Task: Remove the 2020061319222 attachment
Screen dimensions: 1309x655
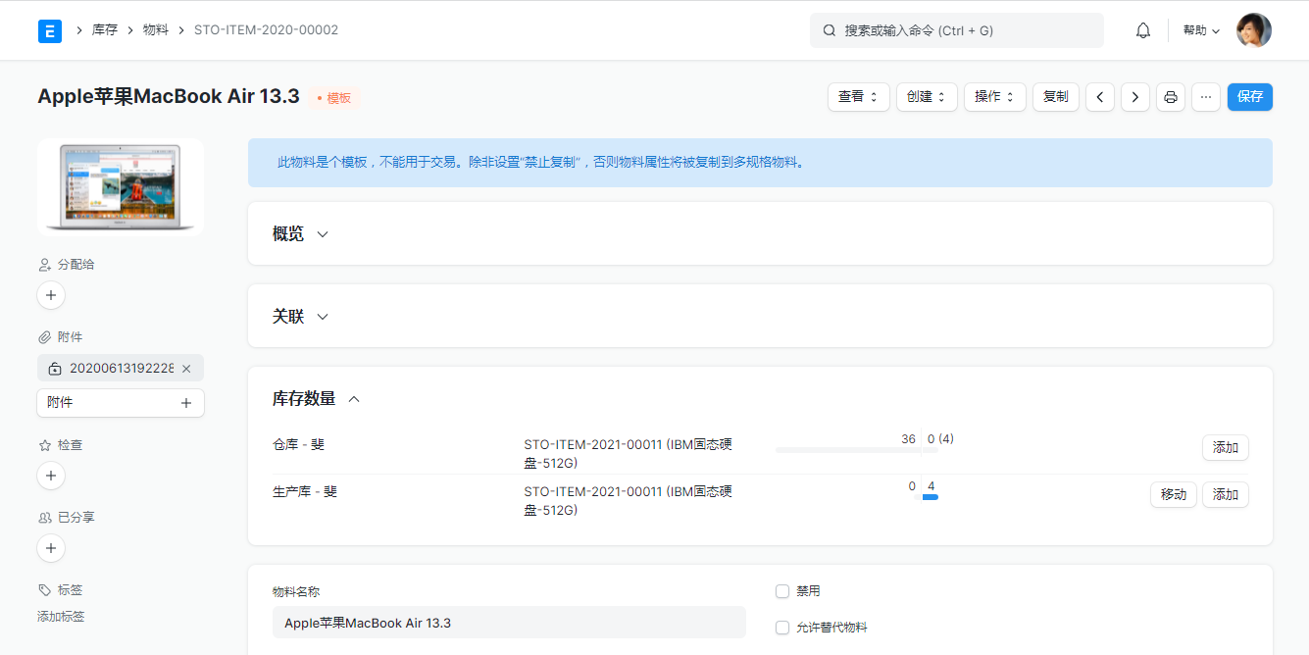Action: 186,369
